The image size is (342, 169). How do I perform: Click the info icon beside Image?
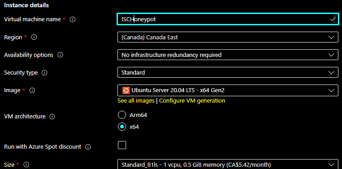(32, 90)
